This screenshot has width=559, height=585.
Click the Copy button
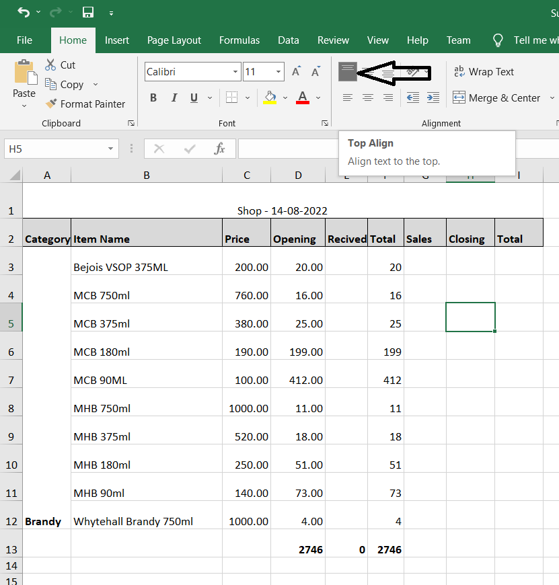[x=64, y=84]
